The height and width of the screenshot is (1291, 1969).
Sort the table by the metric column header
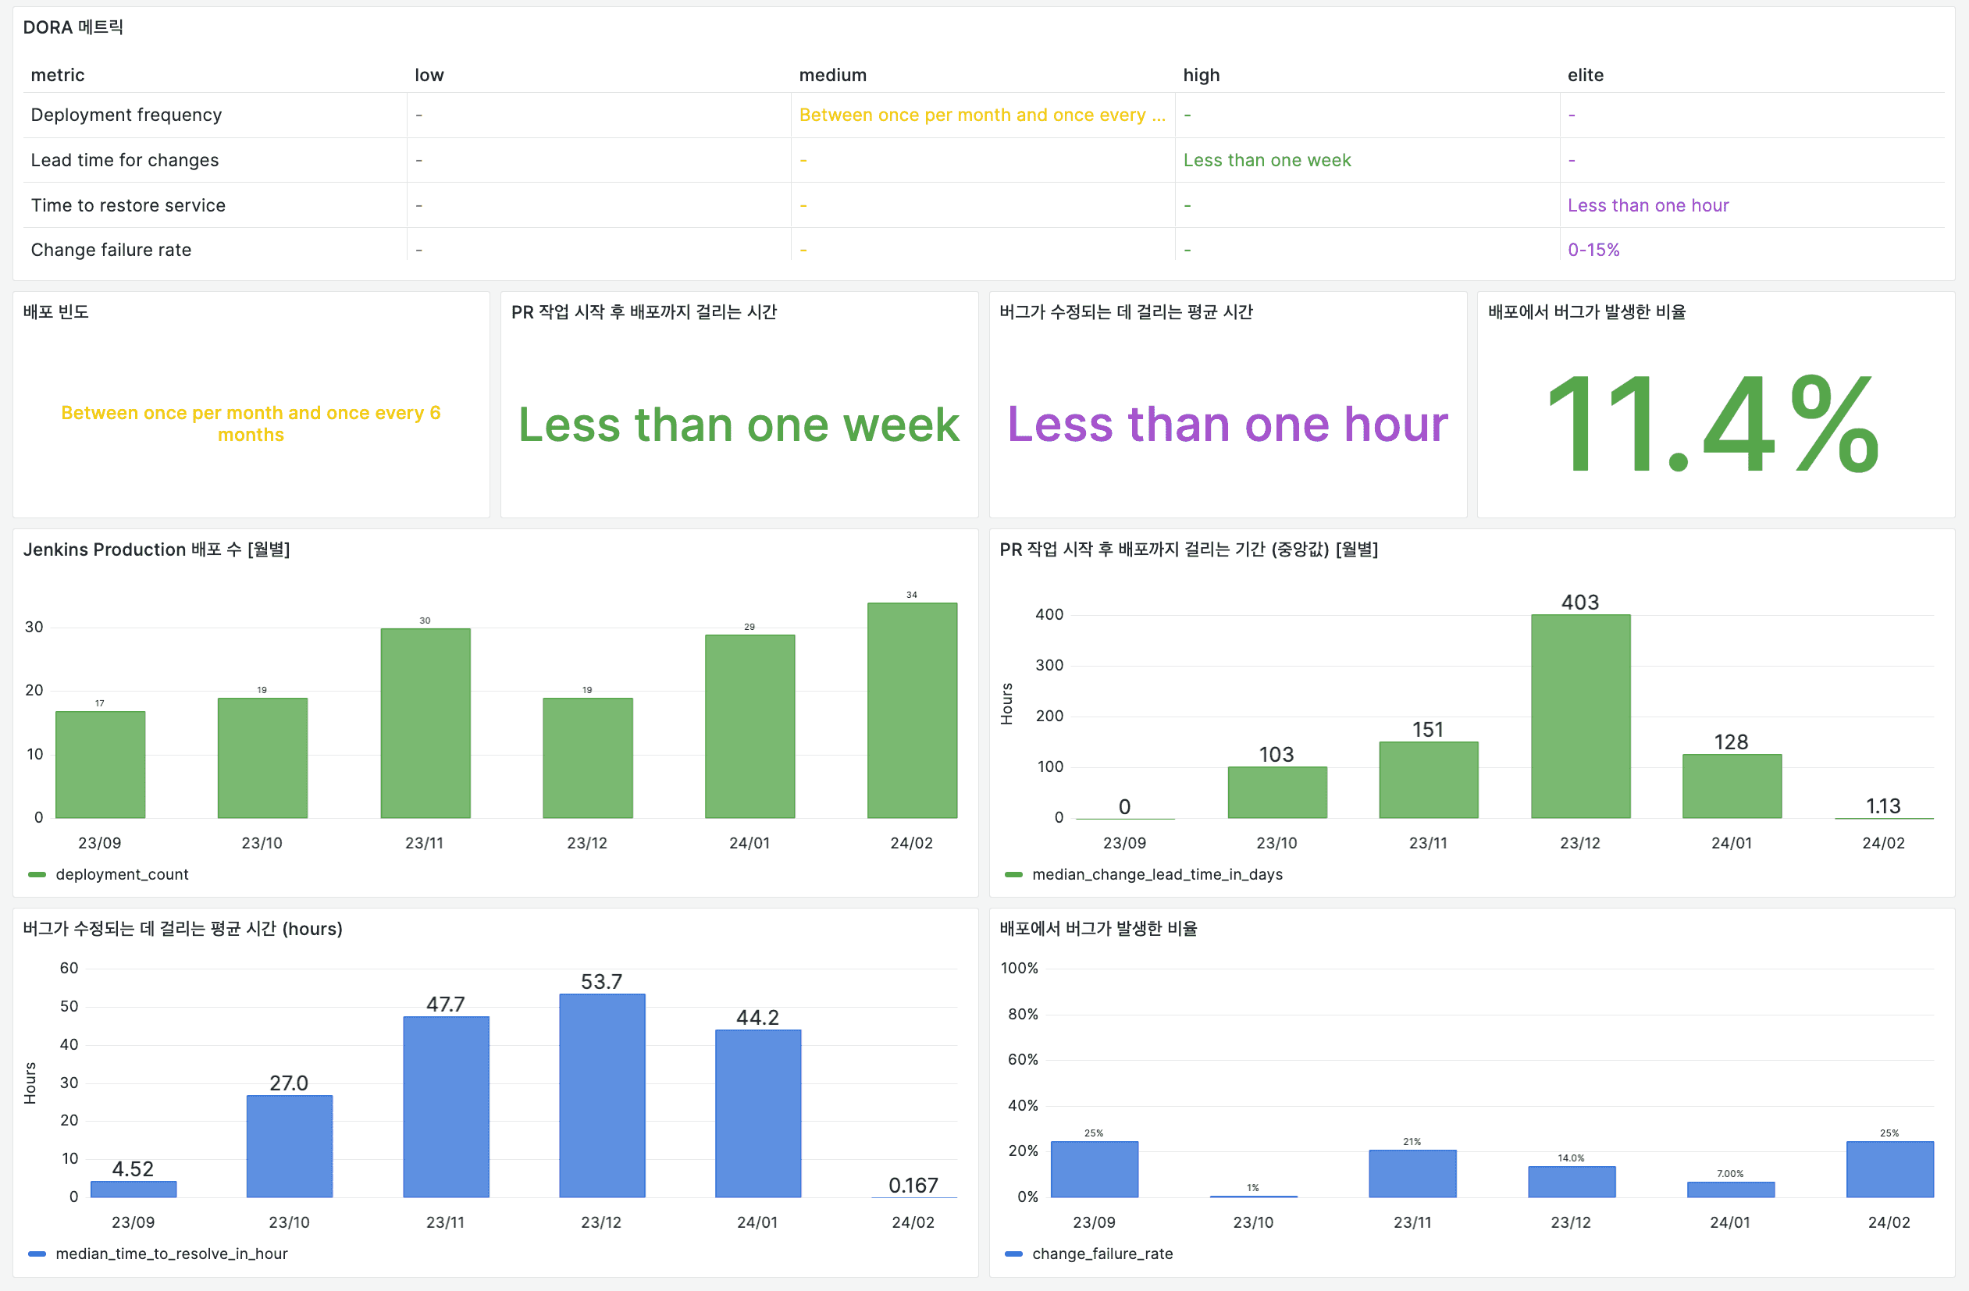[57, 75]
